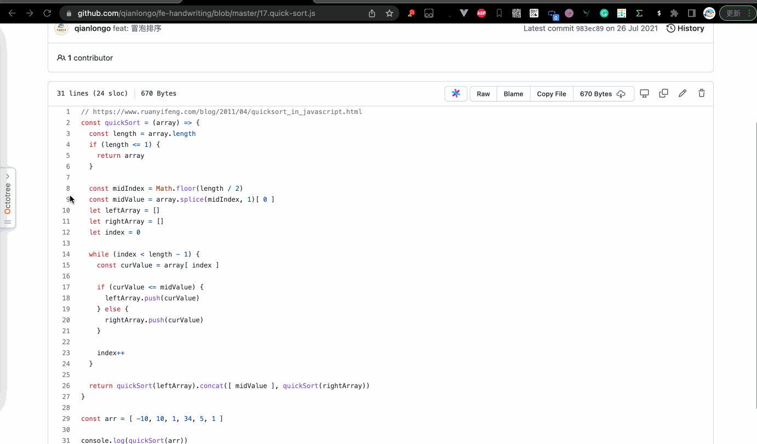Delete the file using the trash icon
This screenshot has width=757, height=444.
tap(702, 93)
